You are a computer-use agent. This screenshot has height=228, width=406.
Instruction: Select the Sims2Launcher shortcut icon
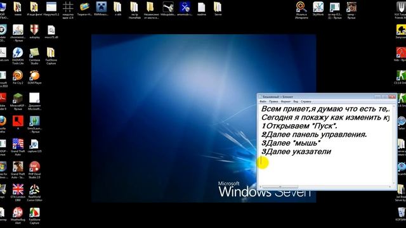[34, 124]
